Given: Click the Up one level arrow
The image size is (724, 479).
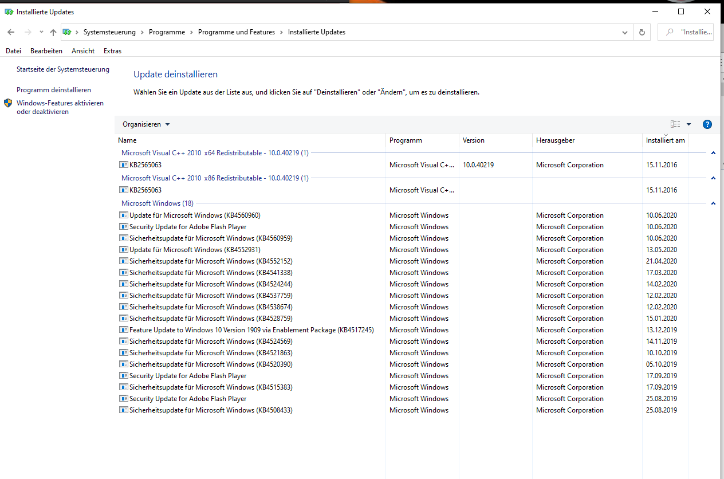Looking at the screenshot, I should click(53, 33).
